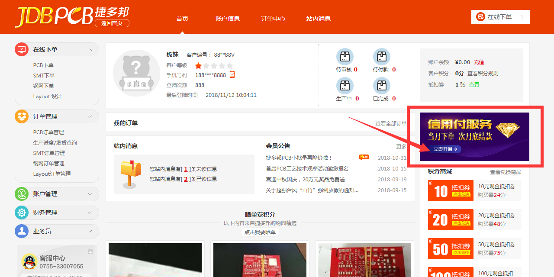Open the typhoon 山竹 holiday notice
The image size is (554, 277).
click(x=312, y=190)
